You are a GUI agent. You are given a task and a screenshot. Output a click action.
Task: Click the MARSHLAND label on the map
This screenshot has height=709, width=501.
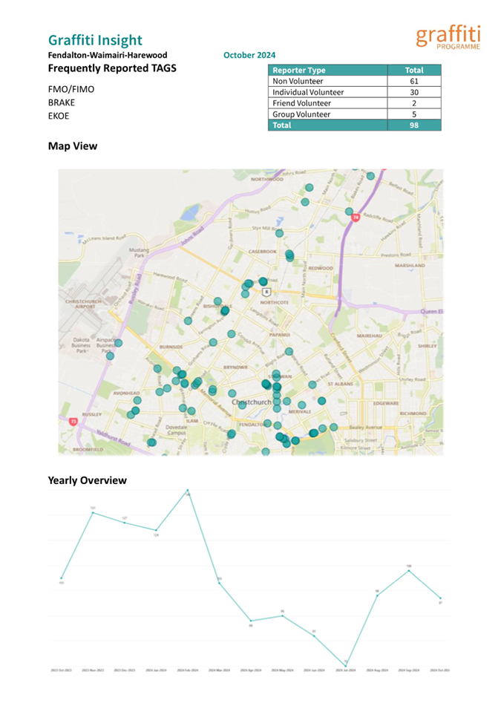point(410,266)
